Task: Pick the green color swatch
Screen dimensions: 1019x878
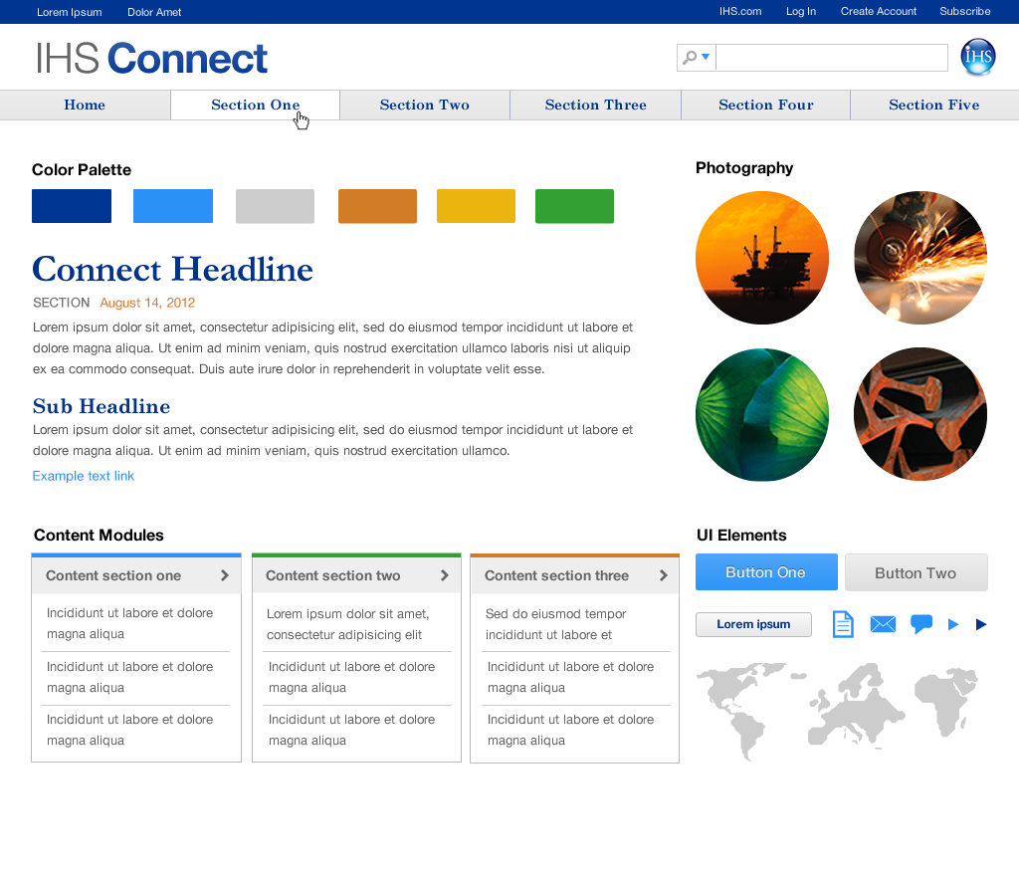Action: 574,206
